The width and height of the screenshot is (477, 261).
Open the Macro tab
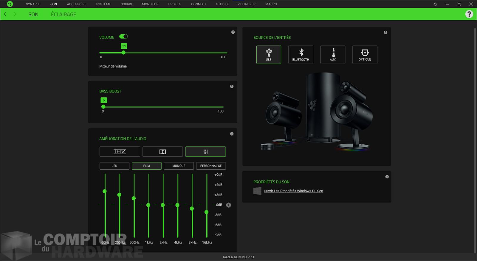(x=271, y=4)
